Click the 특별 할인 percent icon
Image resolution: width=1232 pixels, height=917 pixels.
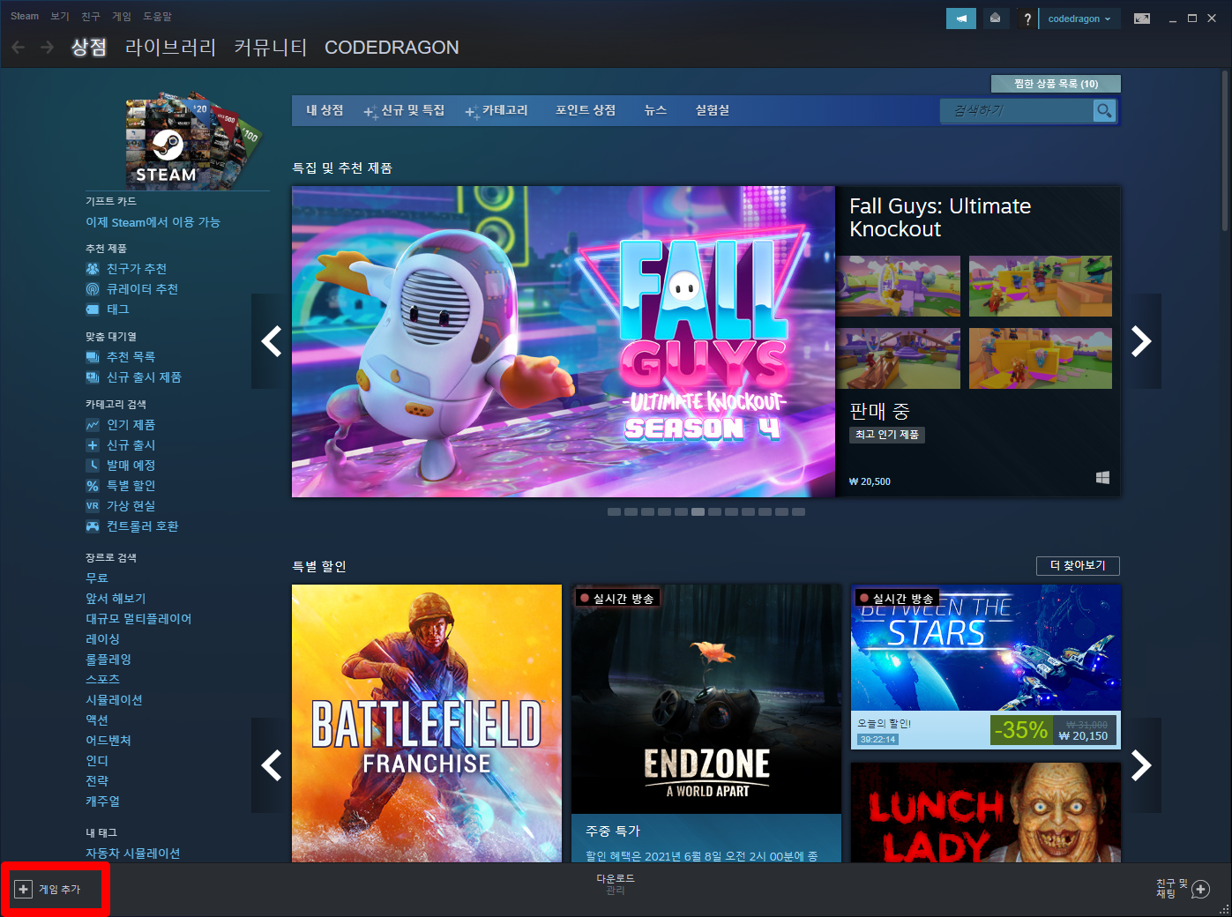(93, 486)
